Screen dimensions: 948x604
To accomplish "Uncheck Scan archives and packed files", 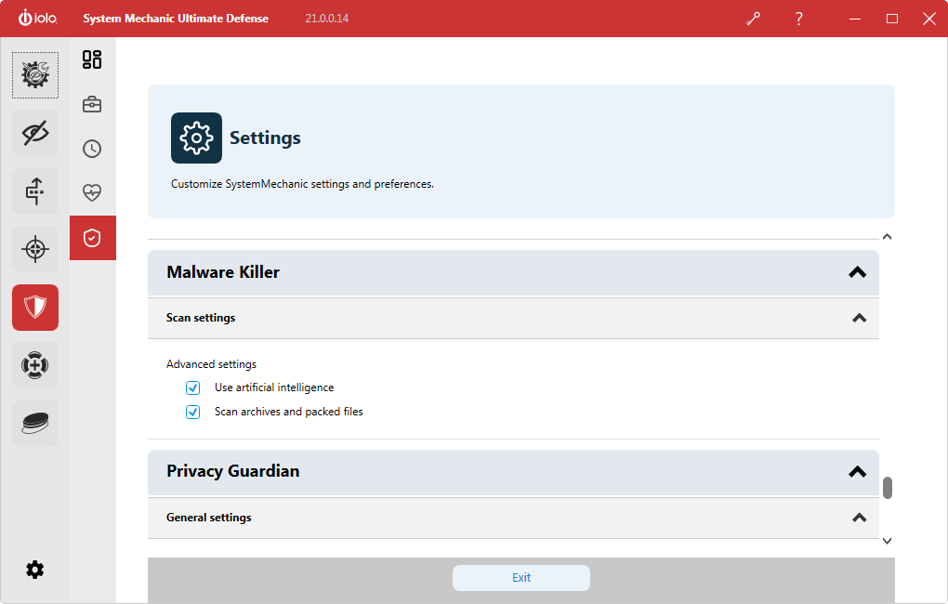I will (x=193, y=412).
